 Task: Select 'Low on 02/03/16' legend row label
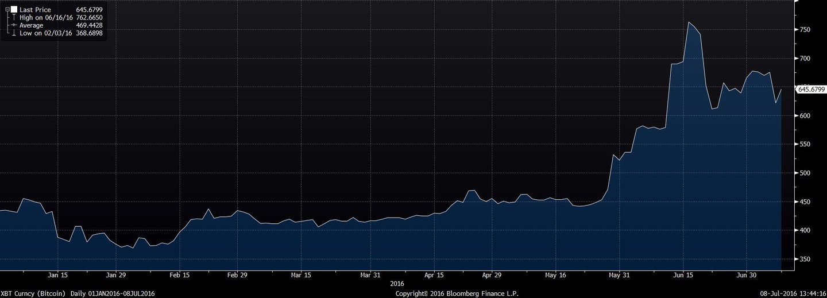[45, 33]
